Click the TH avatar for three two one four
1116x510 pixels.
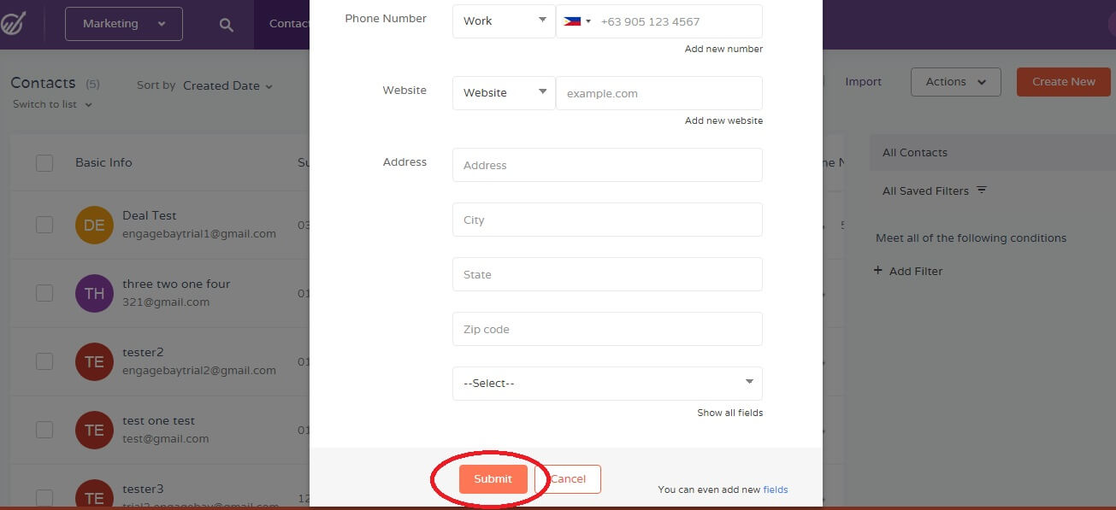tap(94, 293)
